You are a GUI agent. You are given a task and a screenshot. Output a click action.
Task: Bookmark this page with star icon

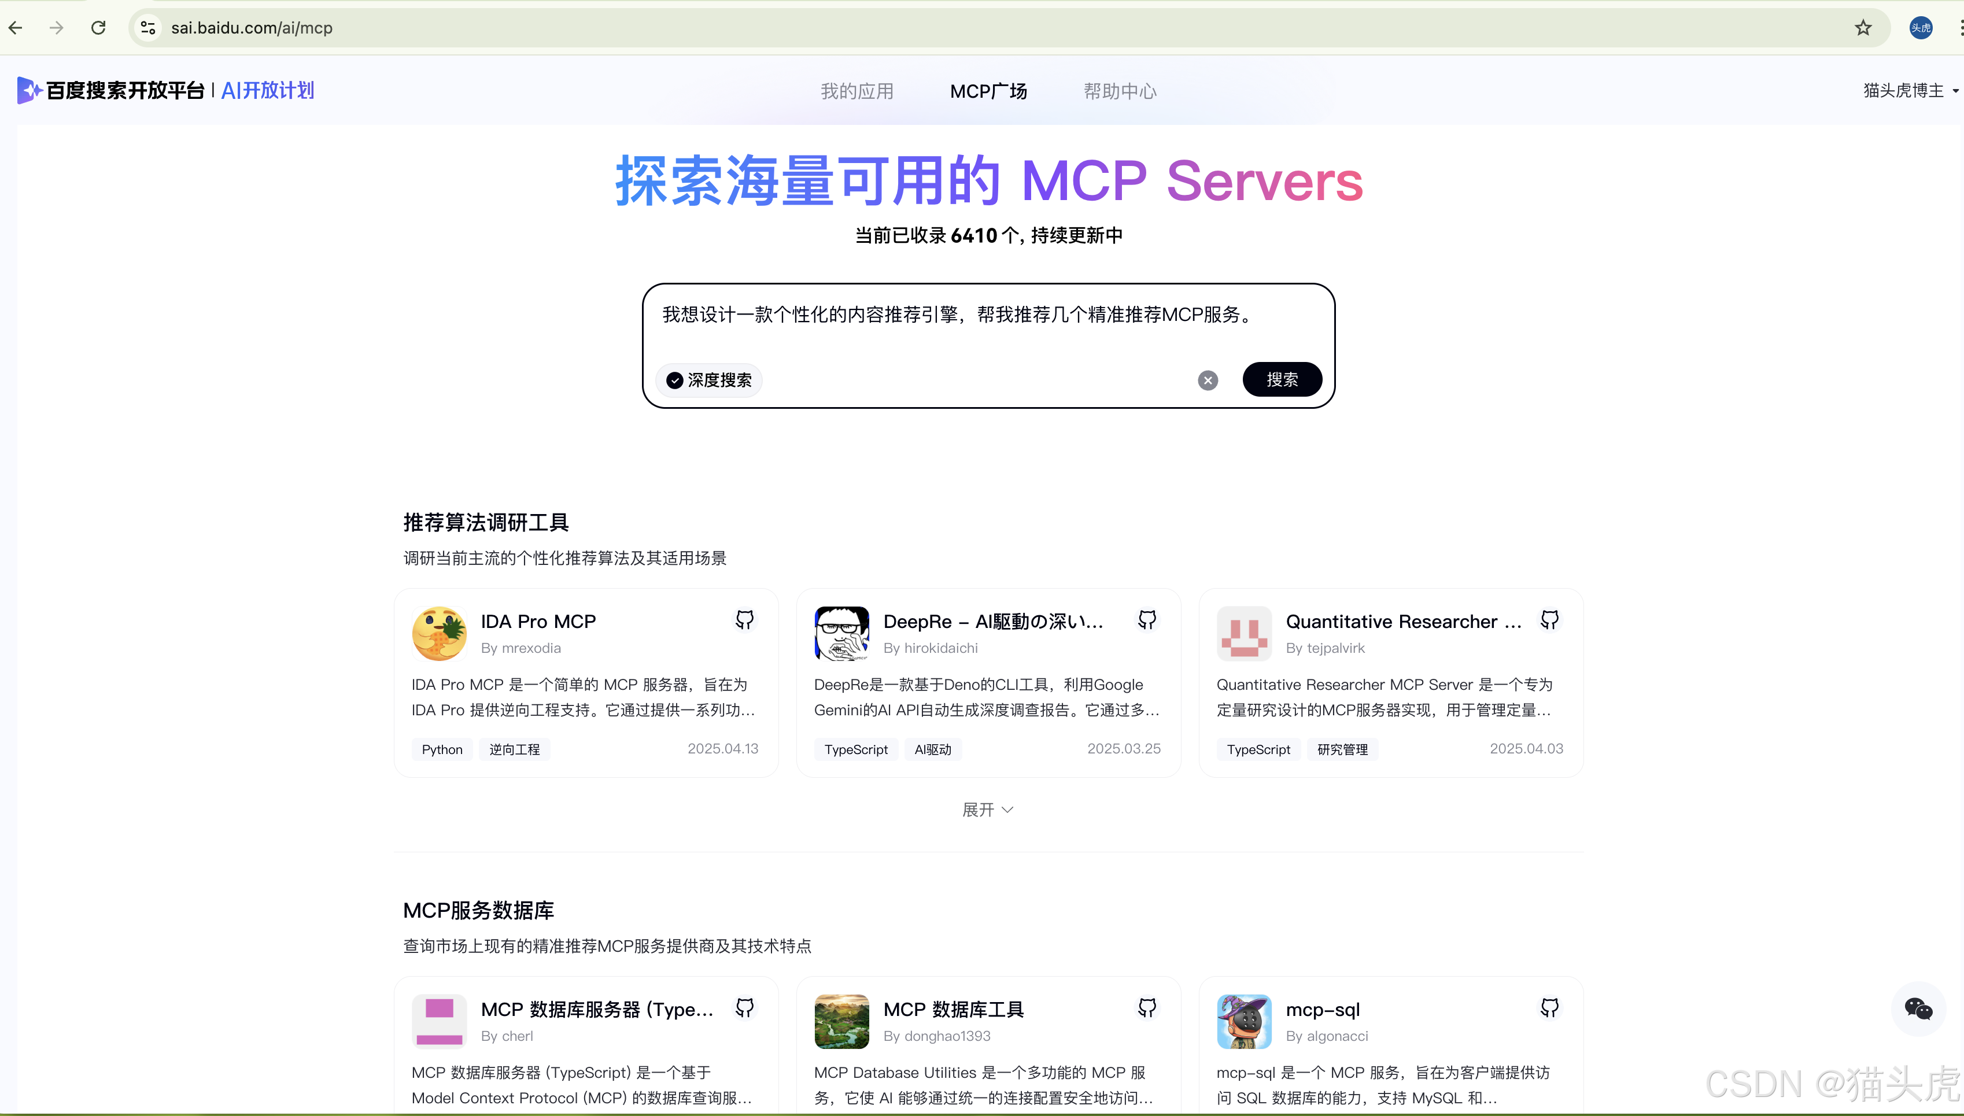tap(1863, 28)
